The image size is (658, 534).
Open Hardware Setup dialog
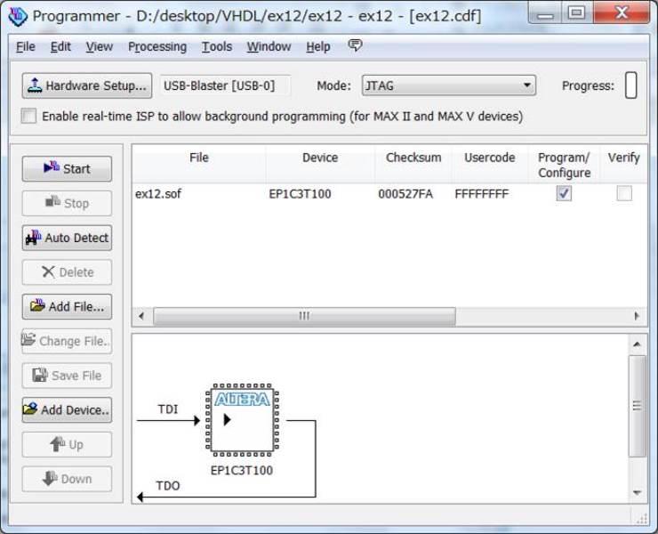87,85
